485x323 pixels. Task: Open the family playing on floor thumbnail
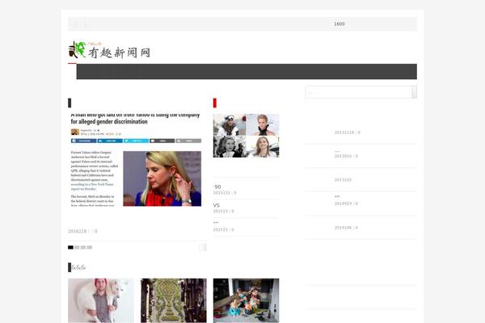(246, 300)
